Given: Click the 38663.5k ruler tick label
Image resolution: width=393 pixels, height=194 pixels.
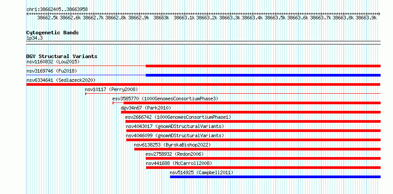Looking at the screenshot, I should pos(275,18).
